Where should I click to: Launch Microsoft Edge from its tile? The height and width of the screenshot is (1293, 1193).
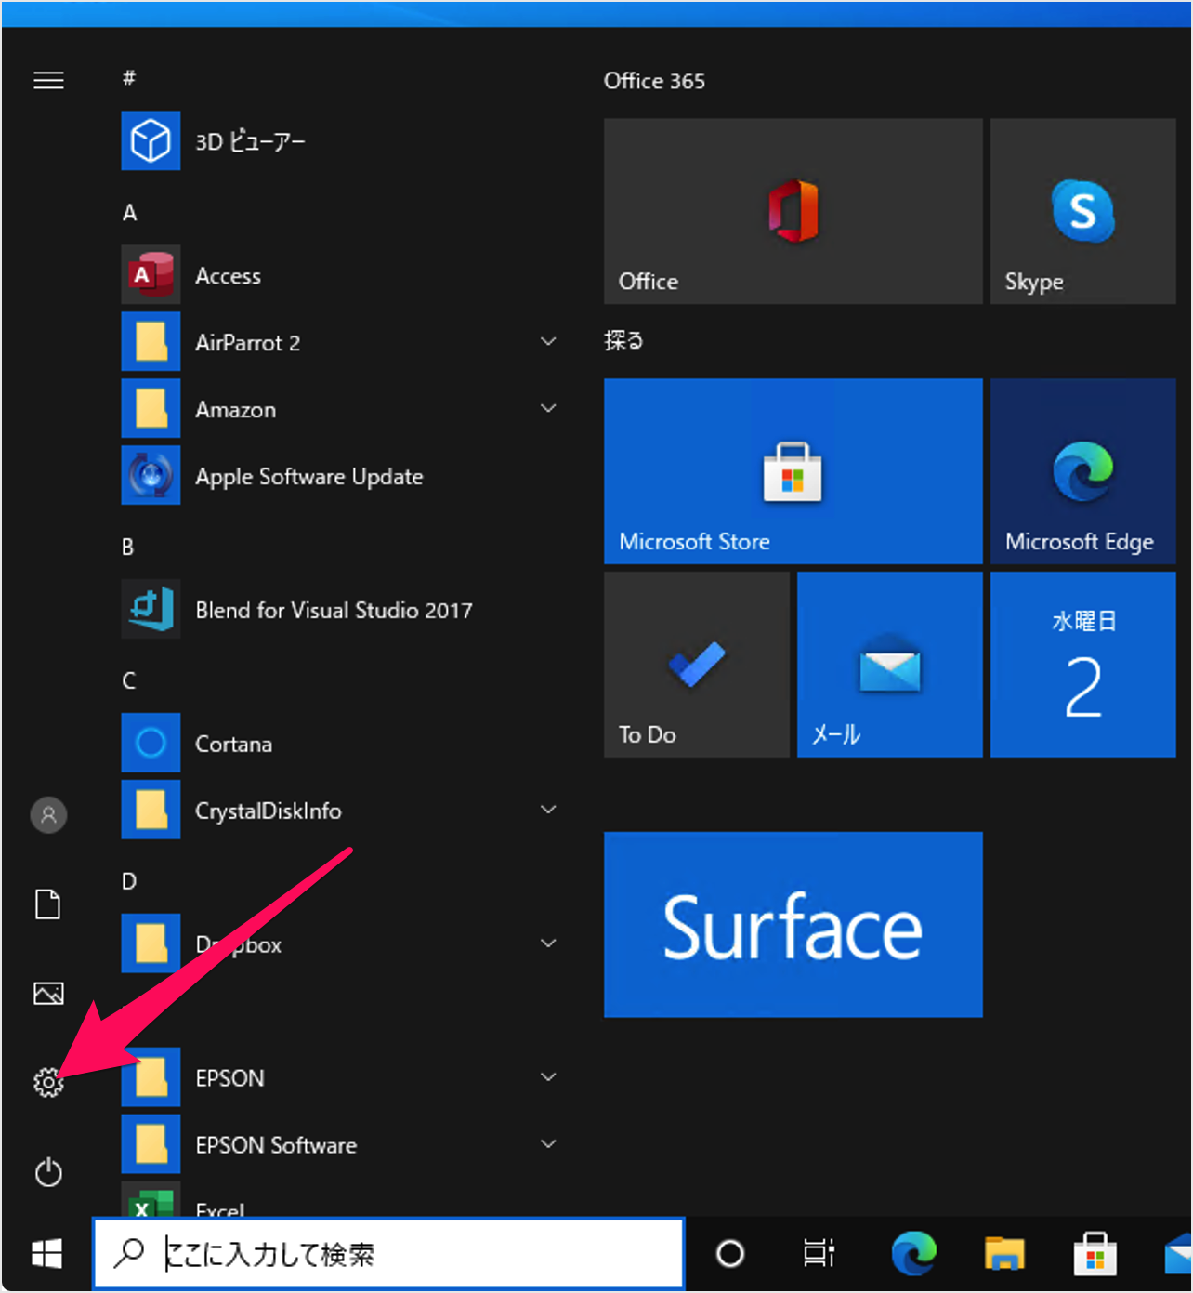1082,471
